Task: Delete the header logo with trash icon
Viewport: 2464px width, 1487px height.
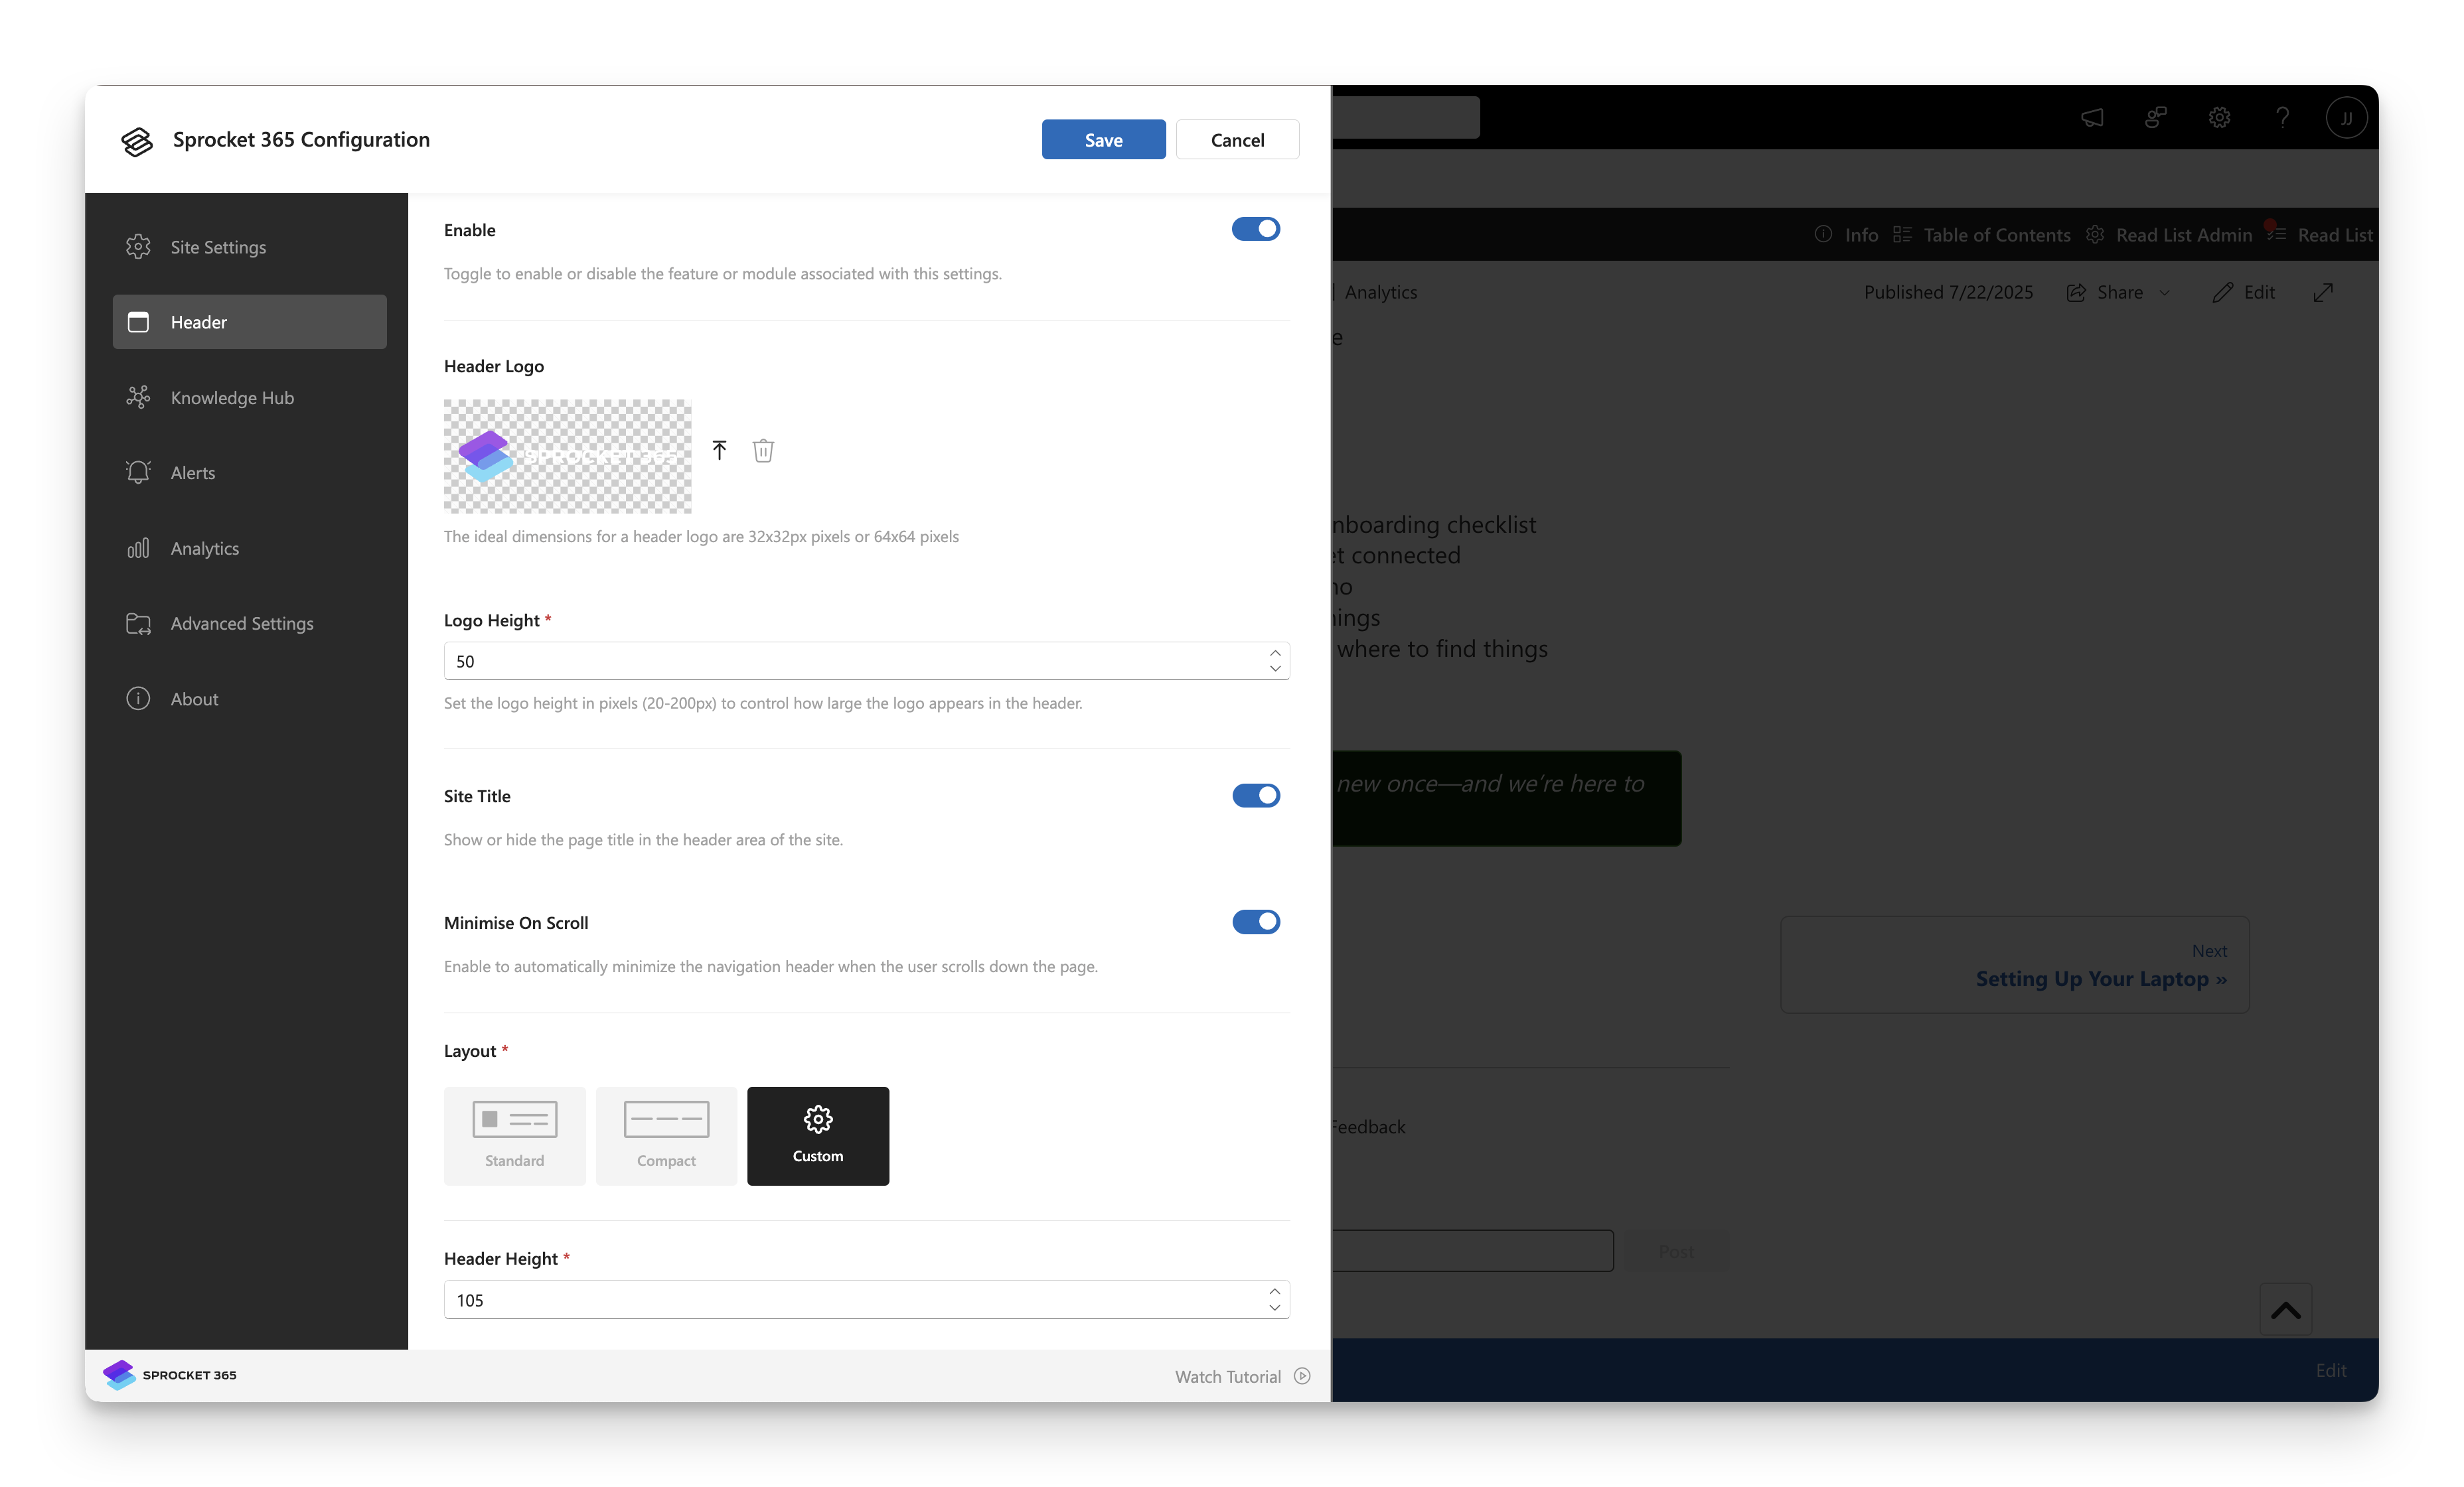Action: [763, 451]
